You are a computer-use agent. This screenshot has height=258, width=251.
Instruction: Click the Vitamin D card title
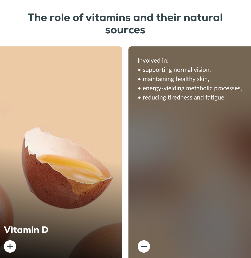tap(26, 230)
